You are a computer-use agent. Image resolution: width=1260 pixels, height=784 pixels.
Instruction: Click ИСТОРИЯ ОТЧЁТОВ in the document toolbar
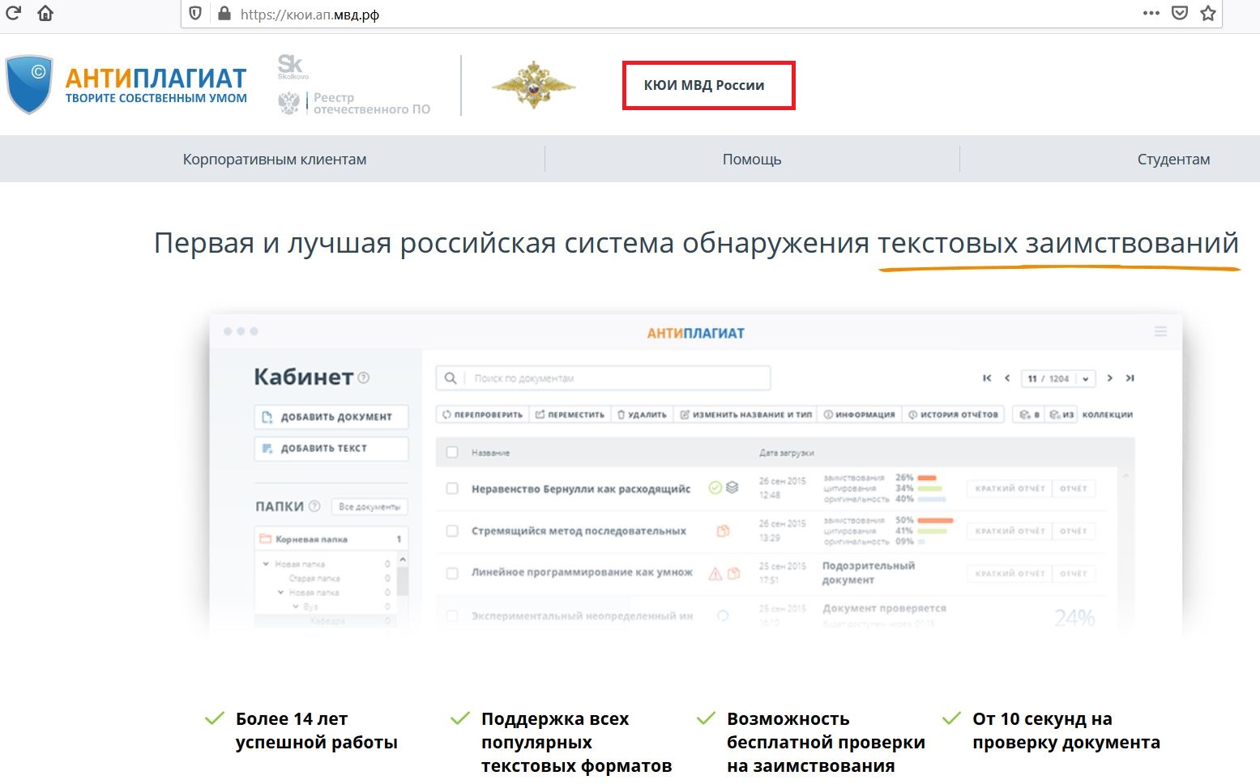point(953,415)
